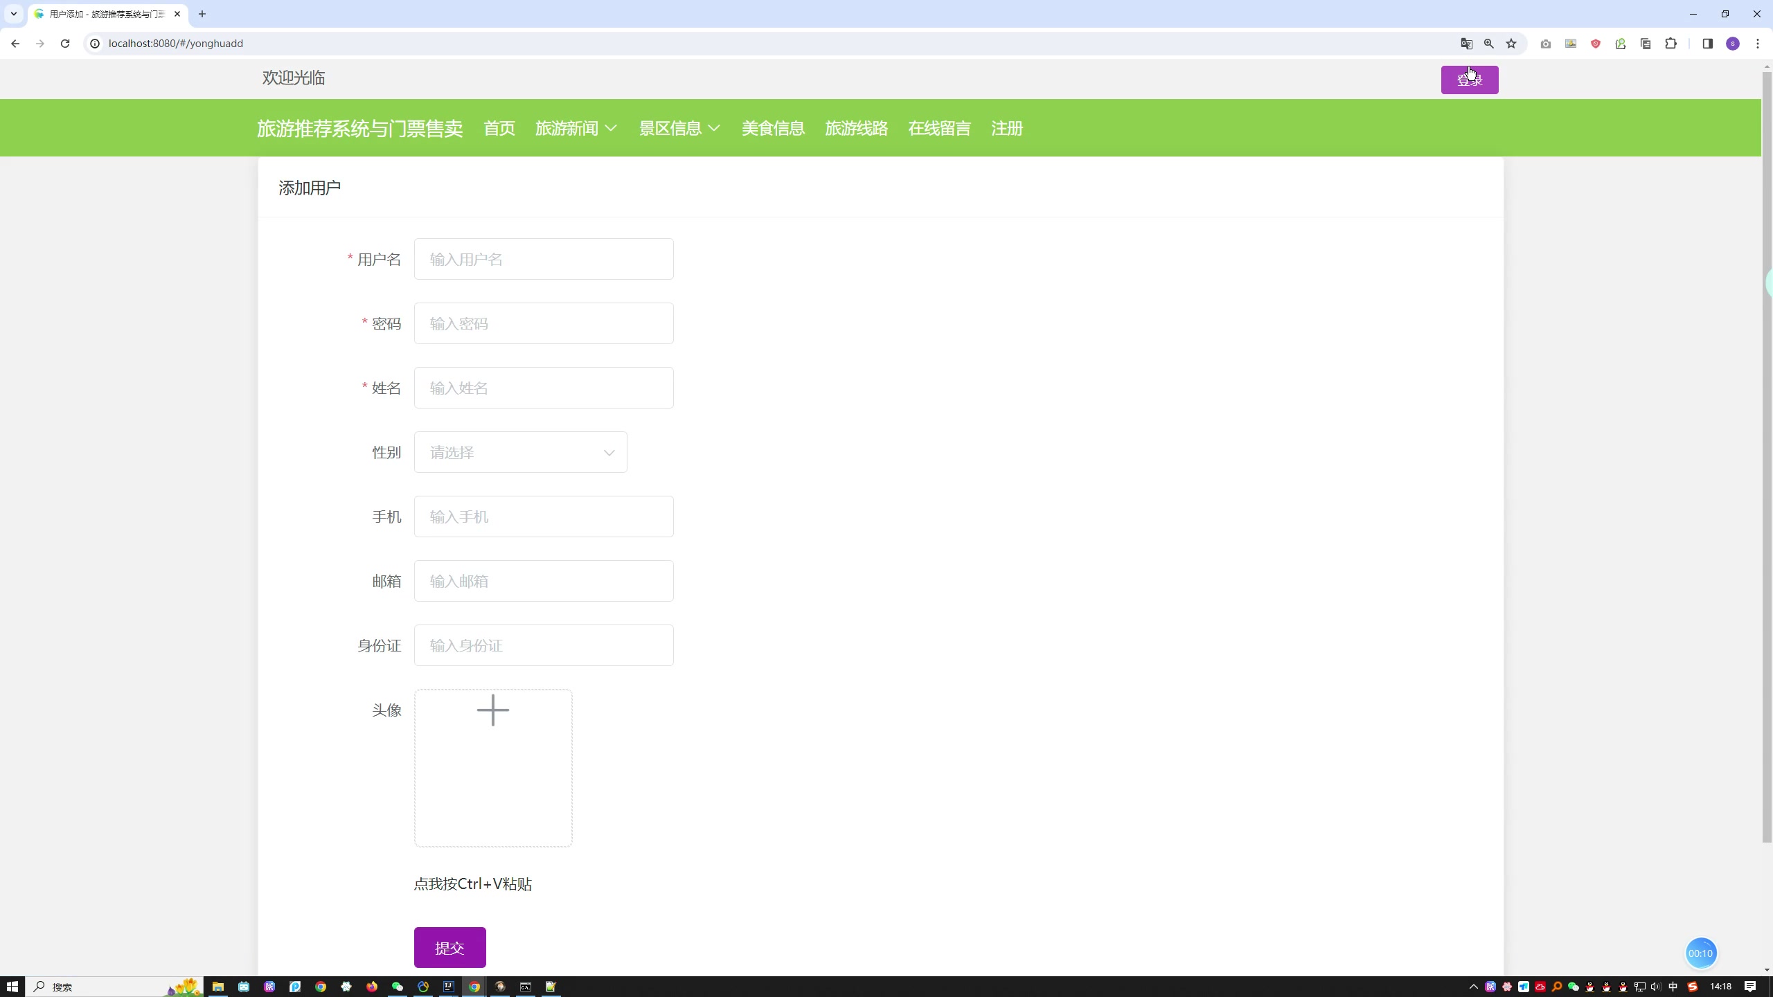Open 美食信息 page
This screenshot has width=1773, height=997.
click(x=773, y=129)
